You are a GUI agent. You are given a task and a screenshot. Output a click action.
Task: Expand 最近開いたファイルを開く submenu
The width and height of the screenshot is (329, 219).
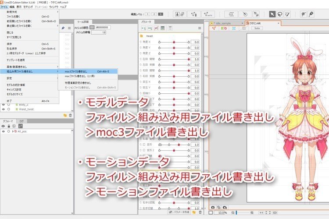(57, 26)
